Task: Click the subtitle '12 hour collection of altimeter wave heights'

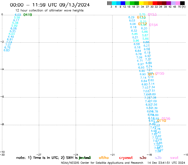Action: pyautogui.click(x=49, y=10)
